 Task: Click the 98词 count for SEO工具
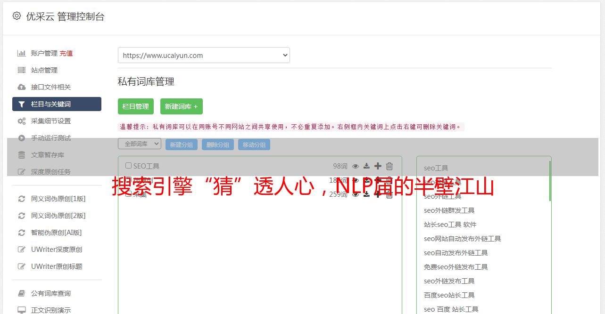340,166
